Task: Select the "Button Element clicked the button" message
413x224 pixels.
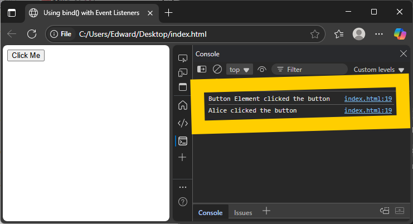Action: point(269,99)
